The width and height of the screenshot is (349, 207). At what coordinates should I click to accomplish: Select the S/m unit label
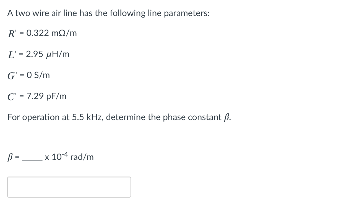pos(43,75)
